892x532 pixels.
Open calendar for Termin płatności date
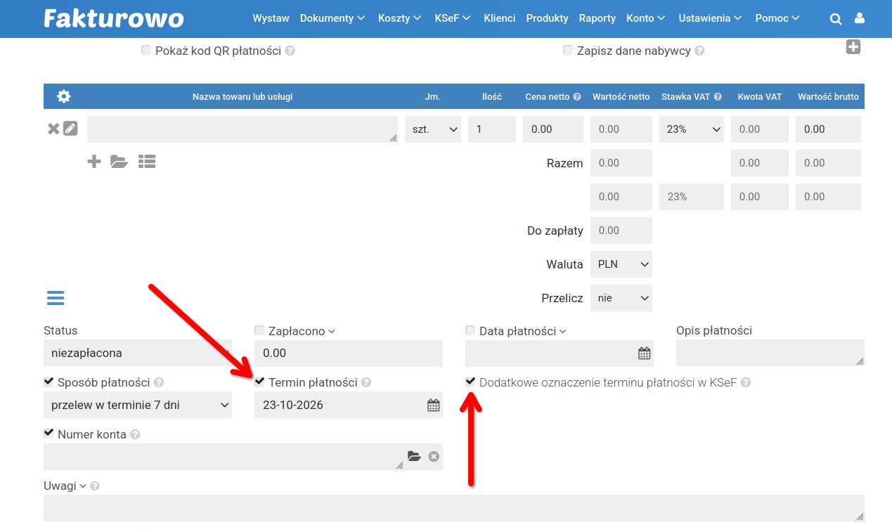coord(433,405)
